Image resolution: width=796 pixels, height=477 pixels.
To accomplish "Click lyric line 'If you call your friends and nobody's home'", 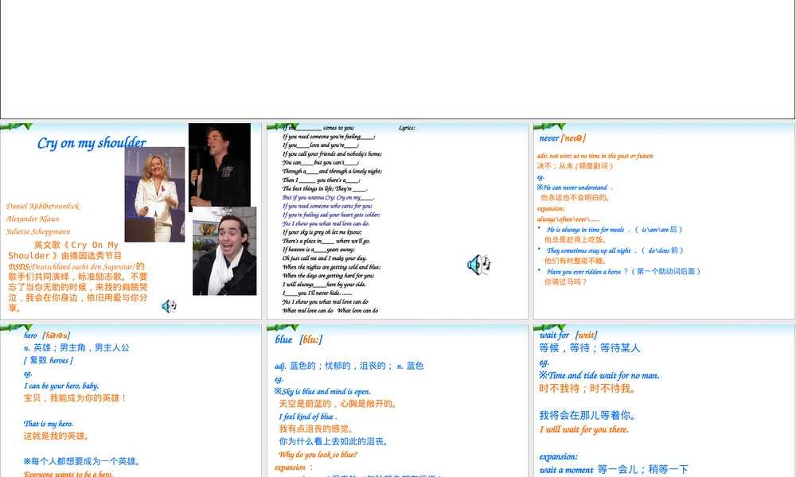I will [332, 153].
